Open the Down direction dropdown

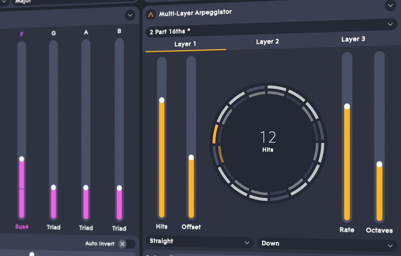(x=327, y=244)
